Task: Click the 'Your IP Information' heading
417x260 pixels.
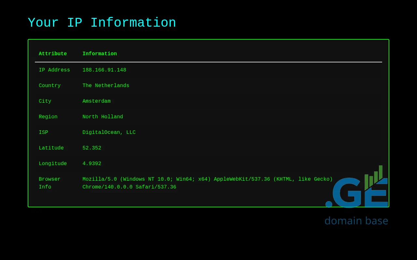Action: (102, 23)
